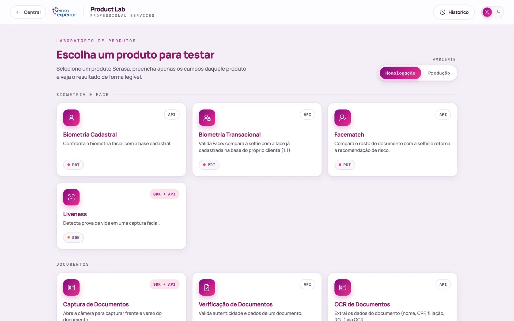This screenshot has height=321, width=514.
Task: Click the API badge on Biometria Transacional
Action: [307, 114]
